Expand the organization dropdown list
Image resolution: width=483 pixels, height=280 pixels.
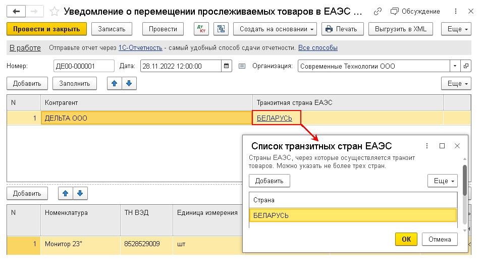[x=455, y=66]
